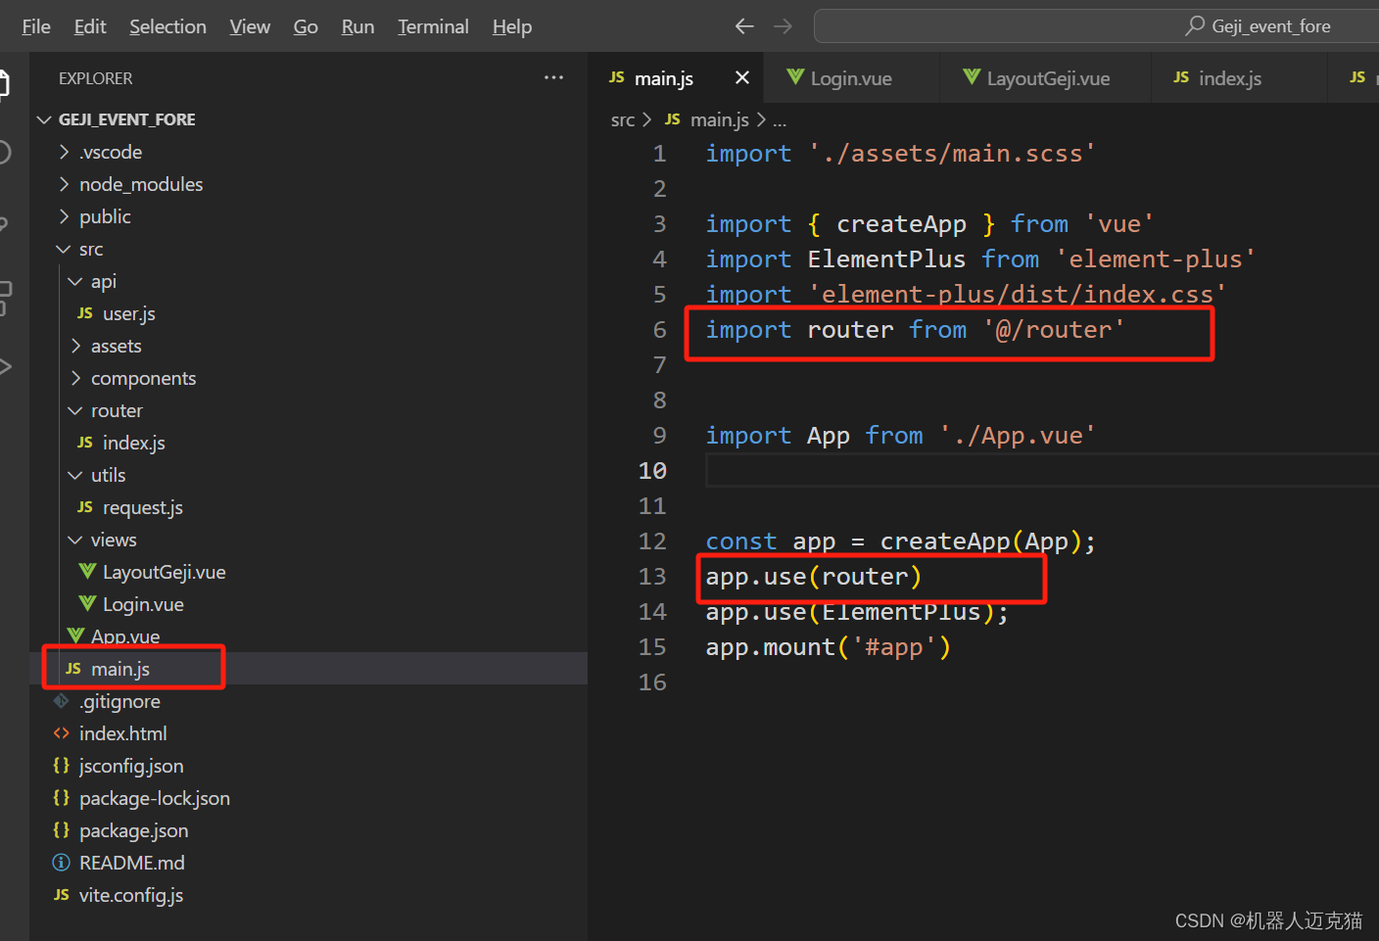Open request.js from the utils folder
Screen dimensions: 1379x941
tap(142, 507)
